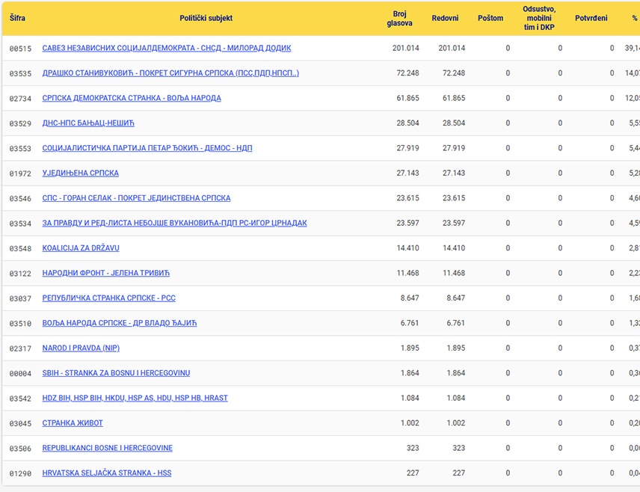Open the KOALICIJA ZA DRŽAVU link
Viewport: 640px width, 492px height.
coord(81,247)
